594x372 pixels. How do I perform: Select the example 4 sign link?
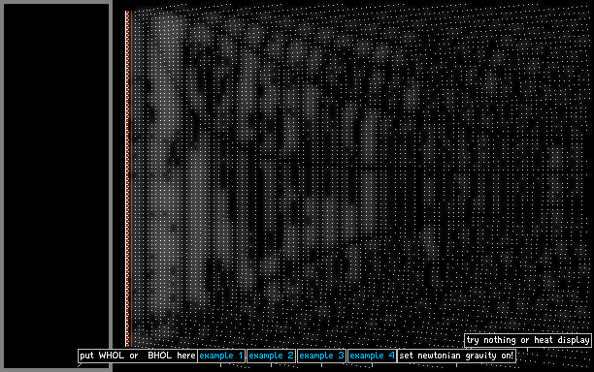click(372, 356)
